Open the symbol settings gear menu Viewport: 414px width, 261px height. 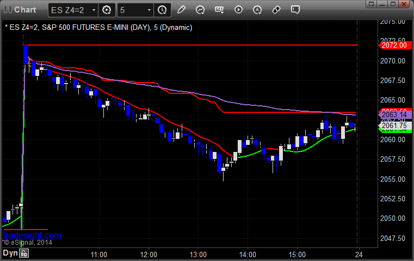(x=107, y=10)
